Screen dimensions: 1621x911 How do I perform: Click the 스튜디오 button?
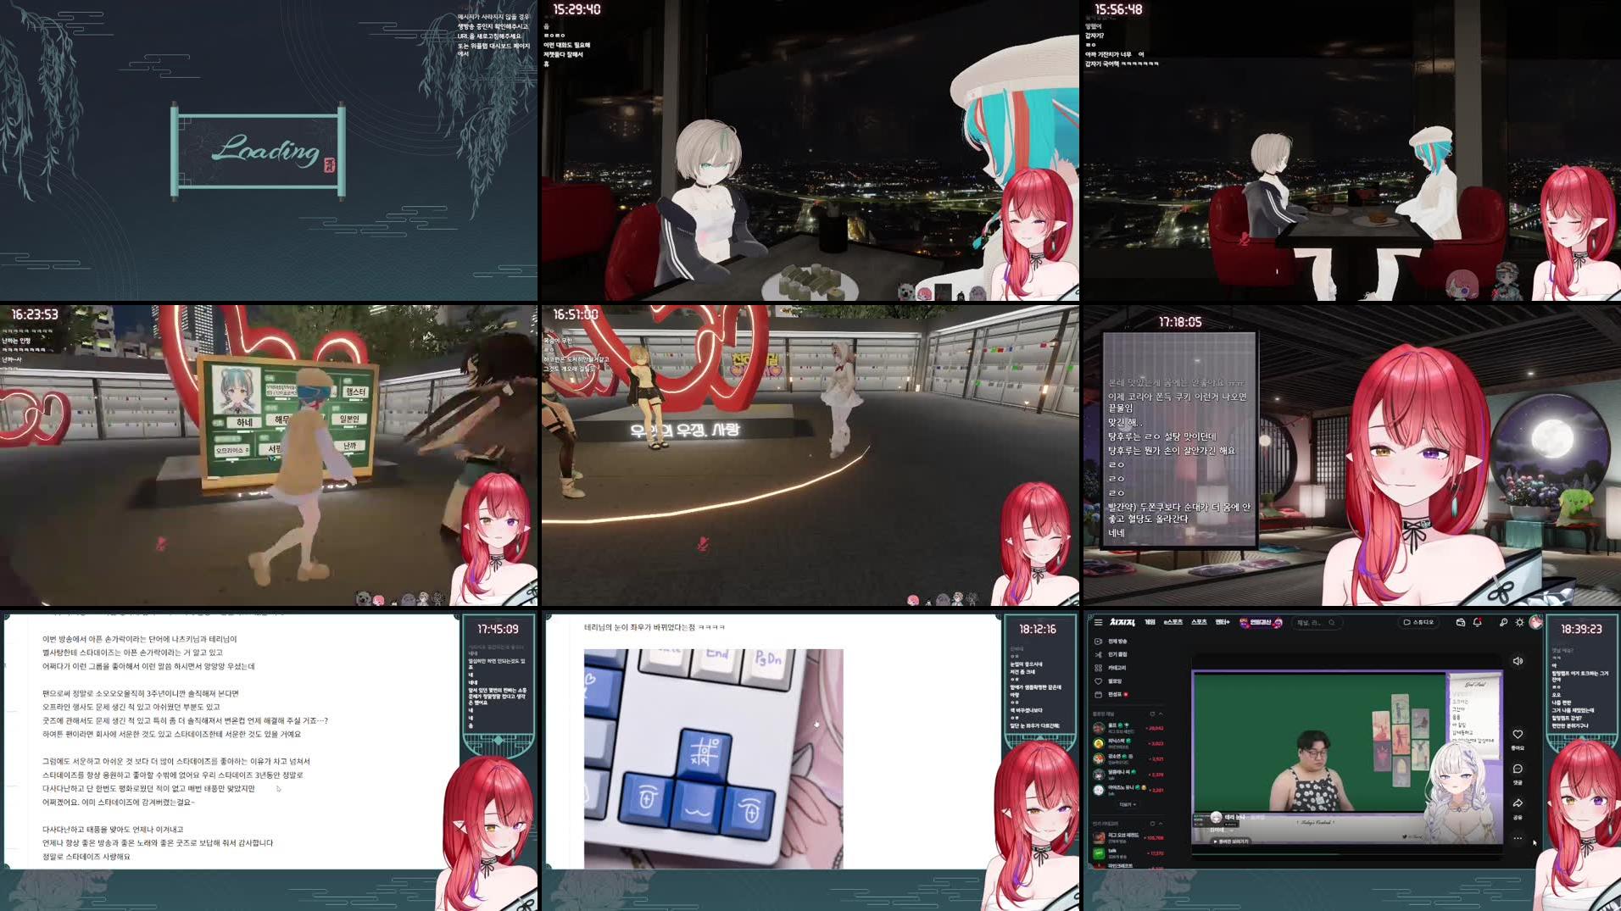pos(1418,623)
